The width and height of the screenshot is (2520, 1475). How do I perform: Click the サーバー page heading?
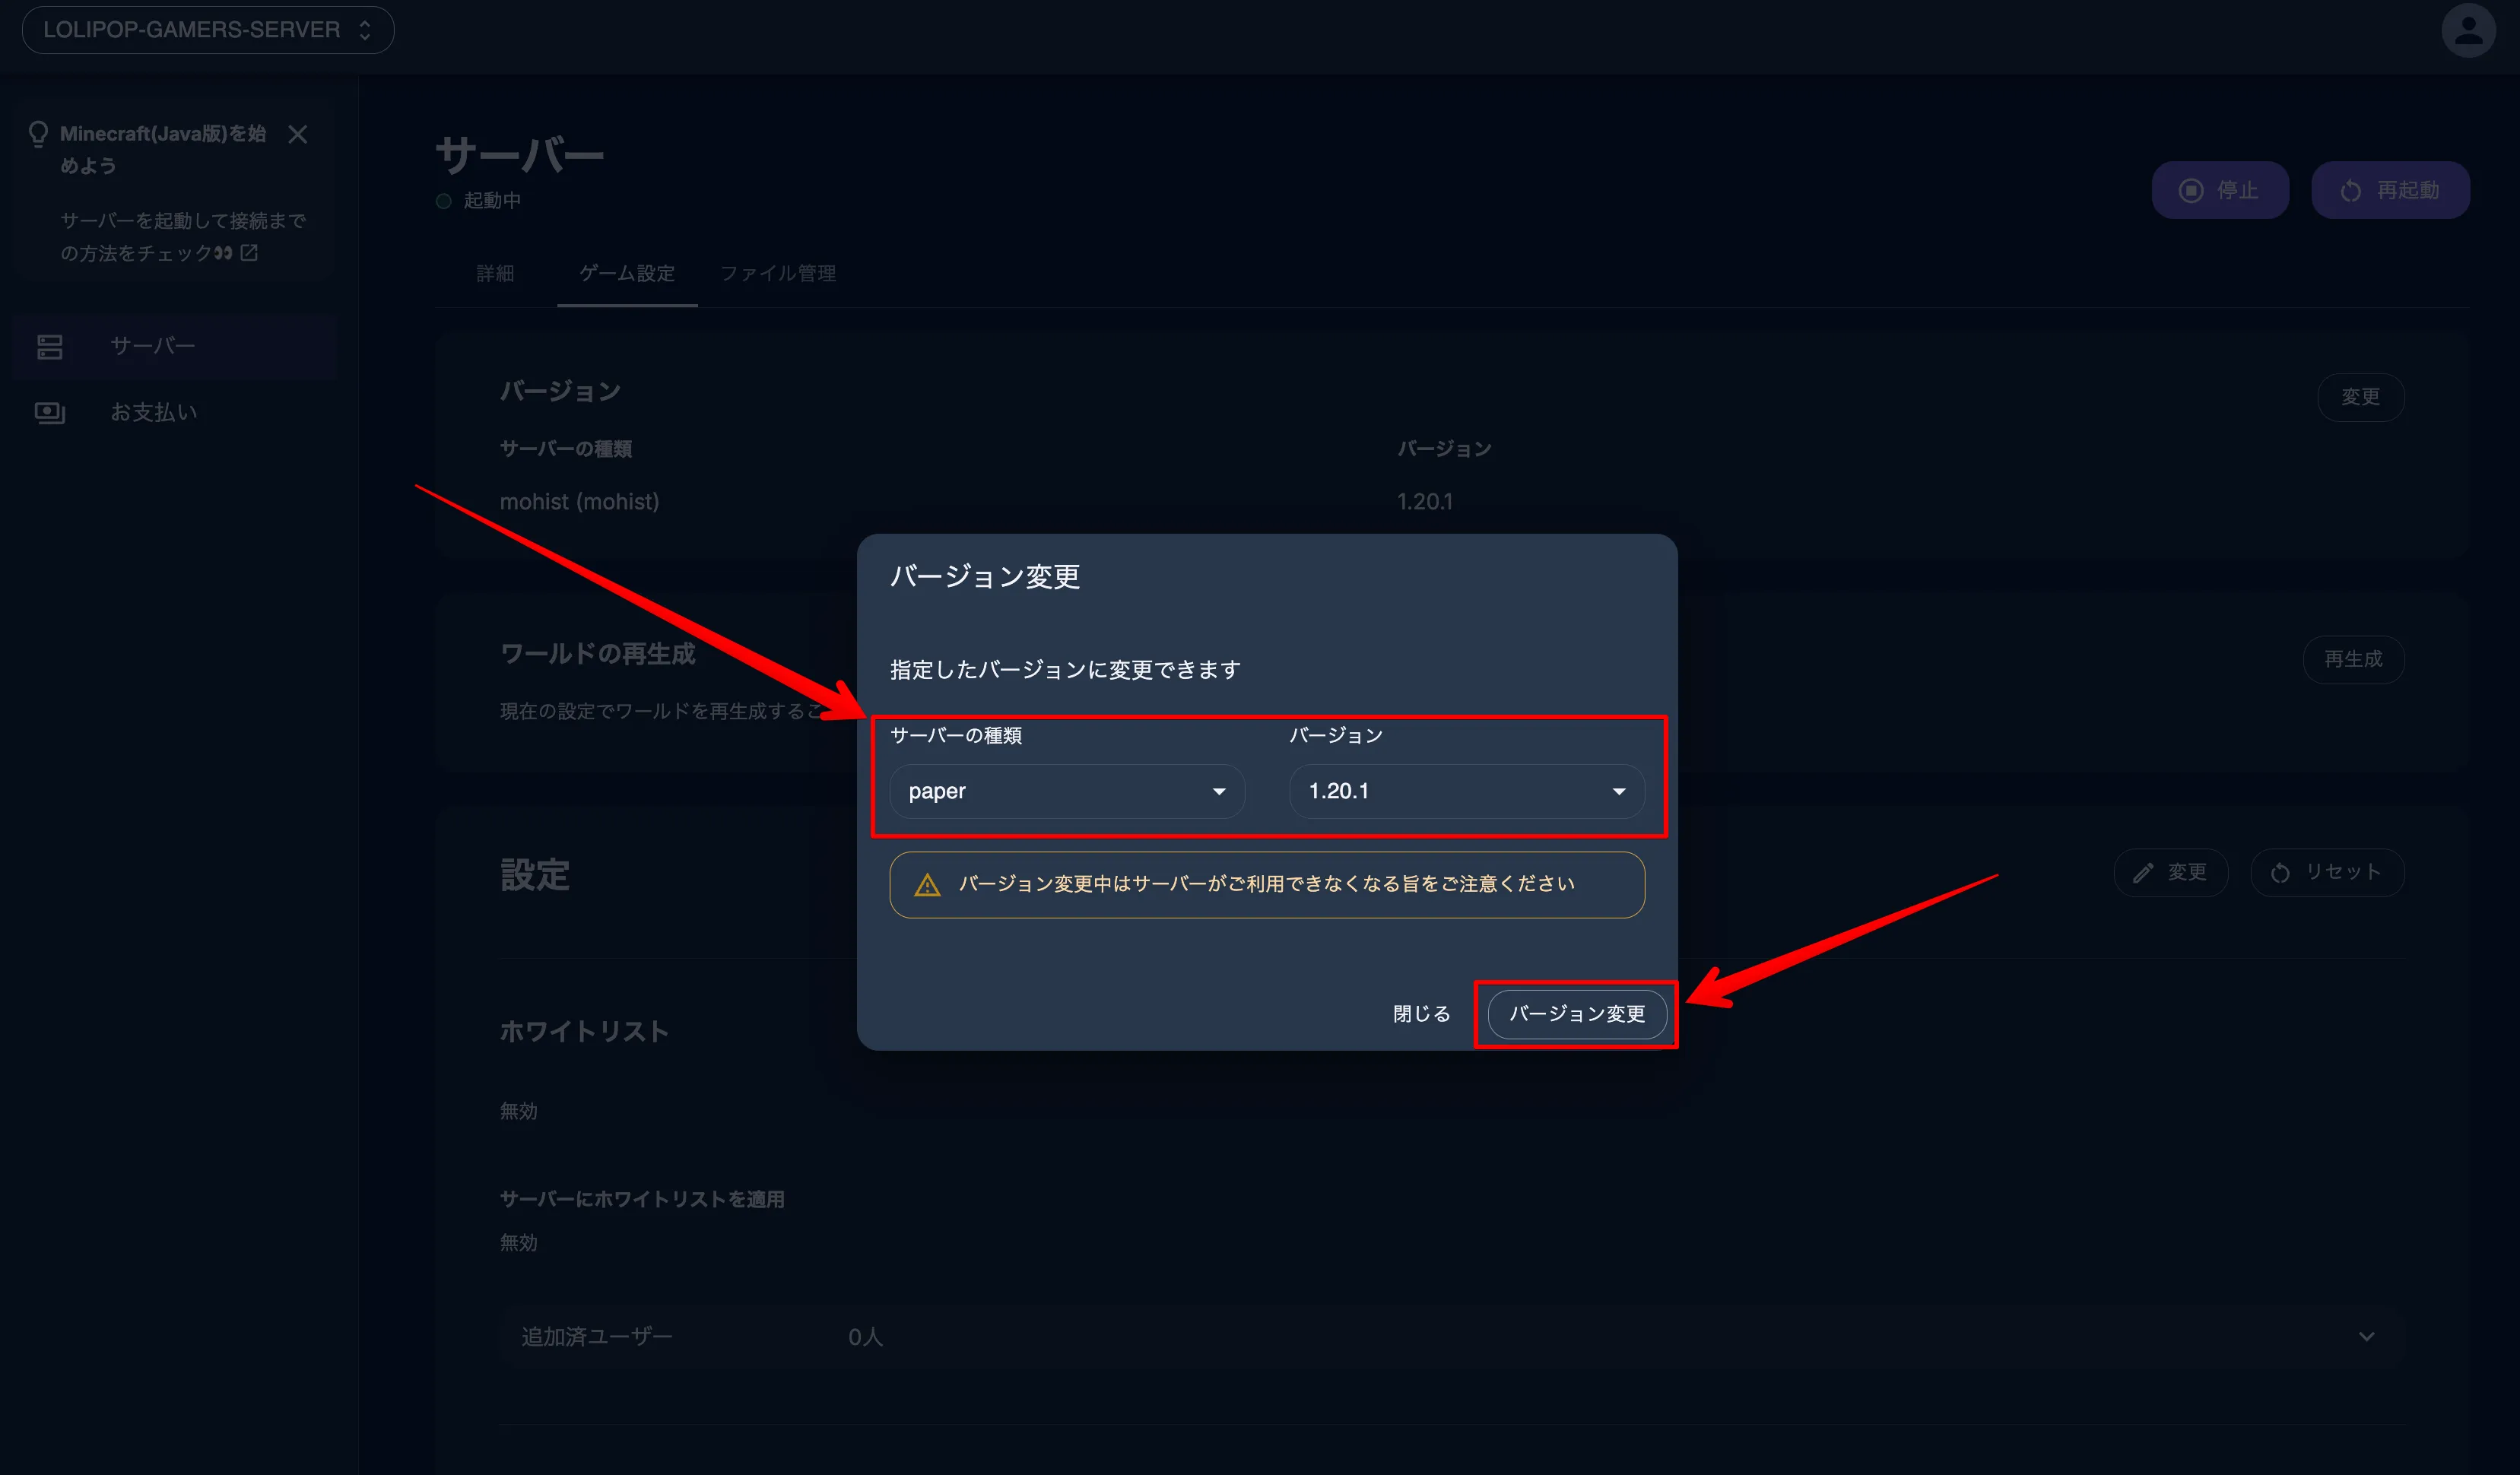point(520,155)
